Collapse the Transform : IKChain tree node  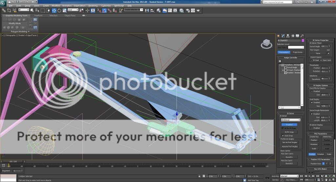(x=281, y=65)
